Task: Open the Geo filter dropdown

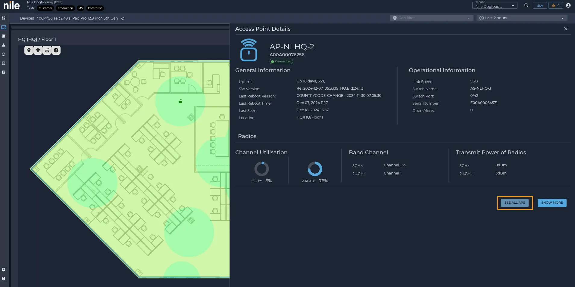Action: [x=432, y=18]
